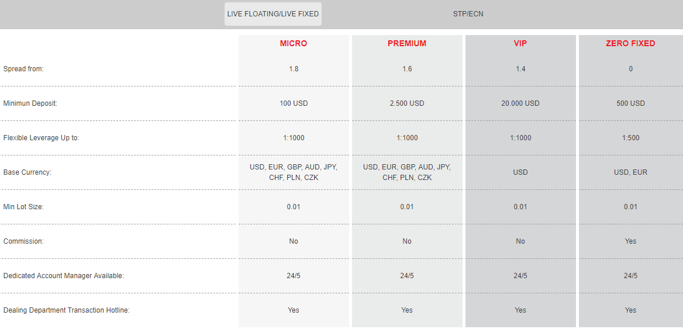Click the USD, EUR base currency cell

[x=630, y=172]
